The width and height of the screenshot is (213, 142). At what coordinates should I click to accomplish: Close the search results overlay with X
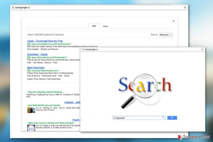(174, 21)
